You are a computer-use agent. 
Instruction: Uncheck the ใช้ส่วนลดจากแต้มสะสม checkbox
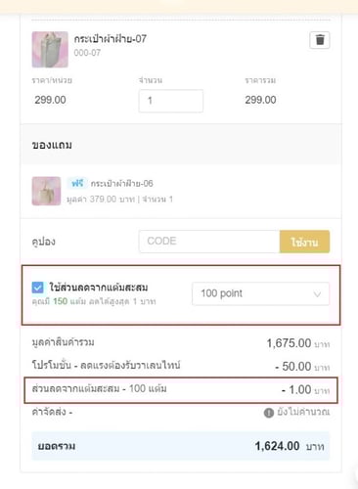tap(38, 288)
